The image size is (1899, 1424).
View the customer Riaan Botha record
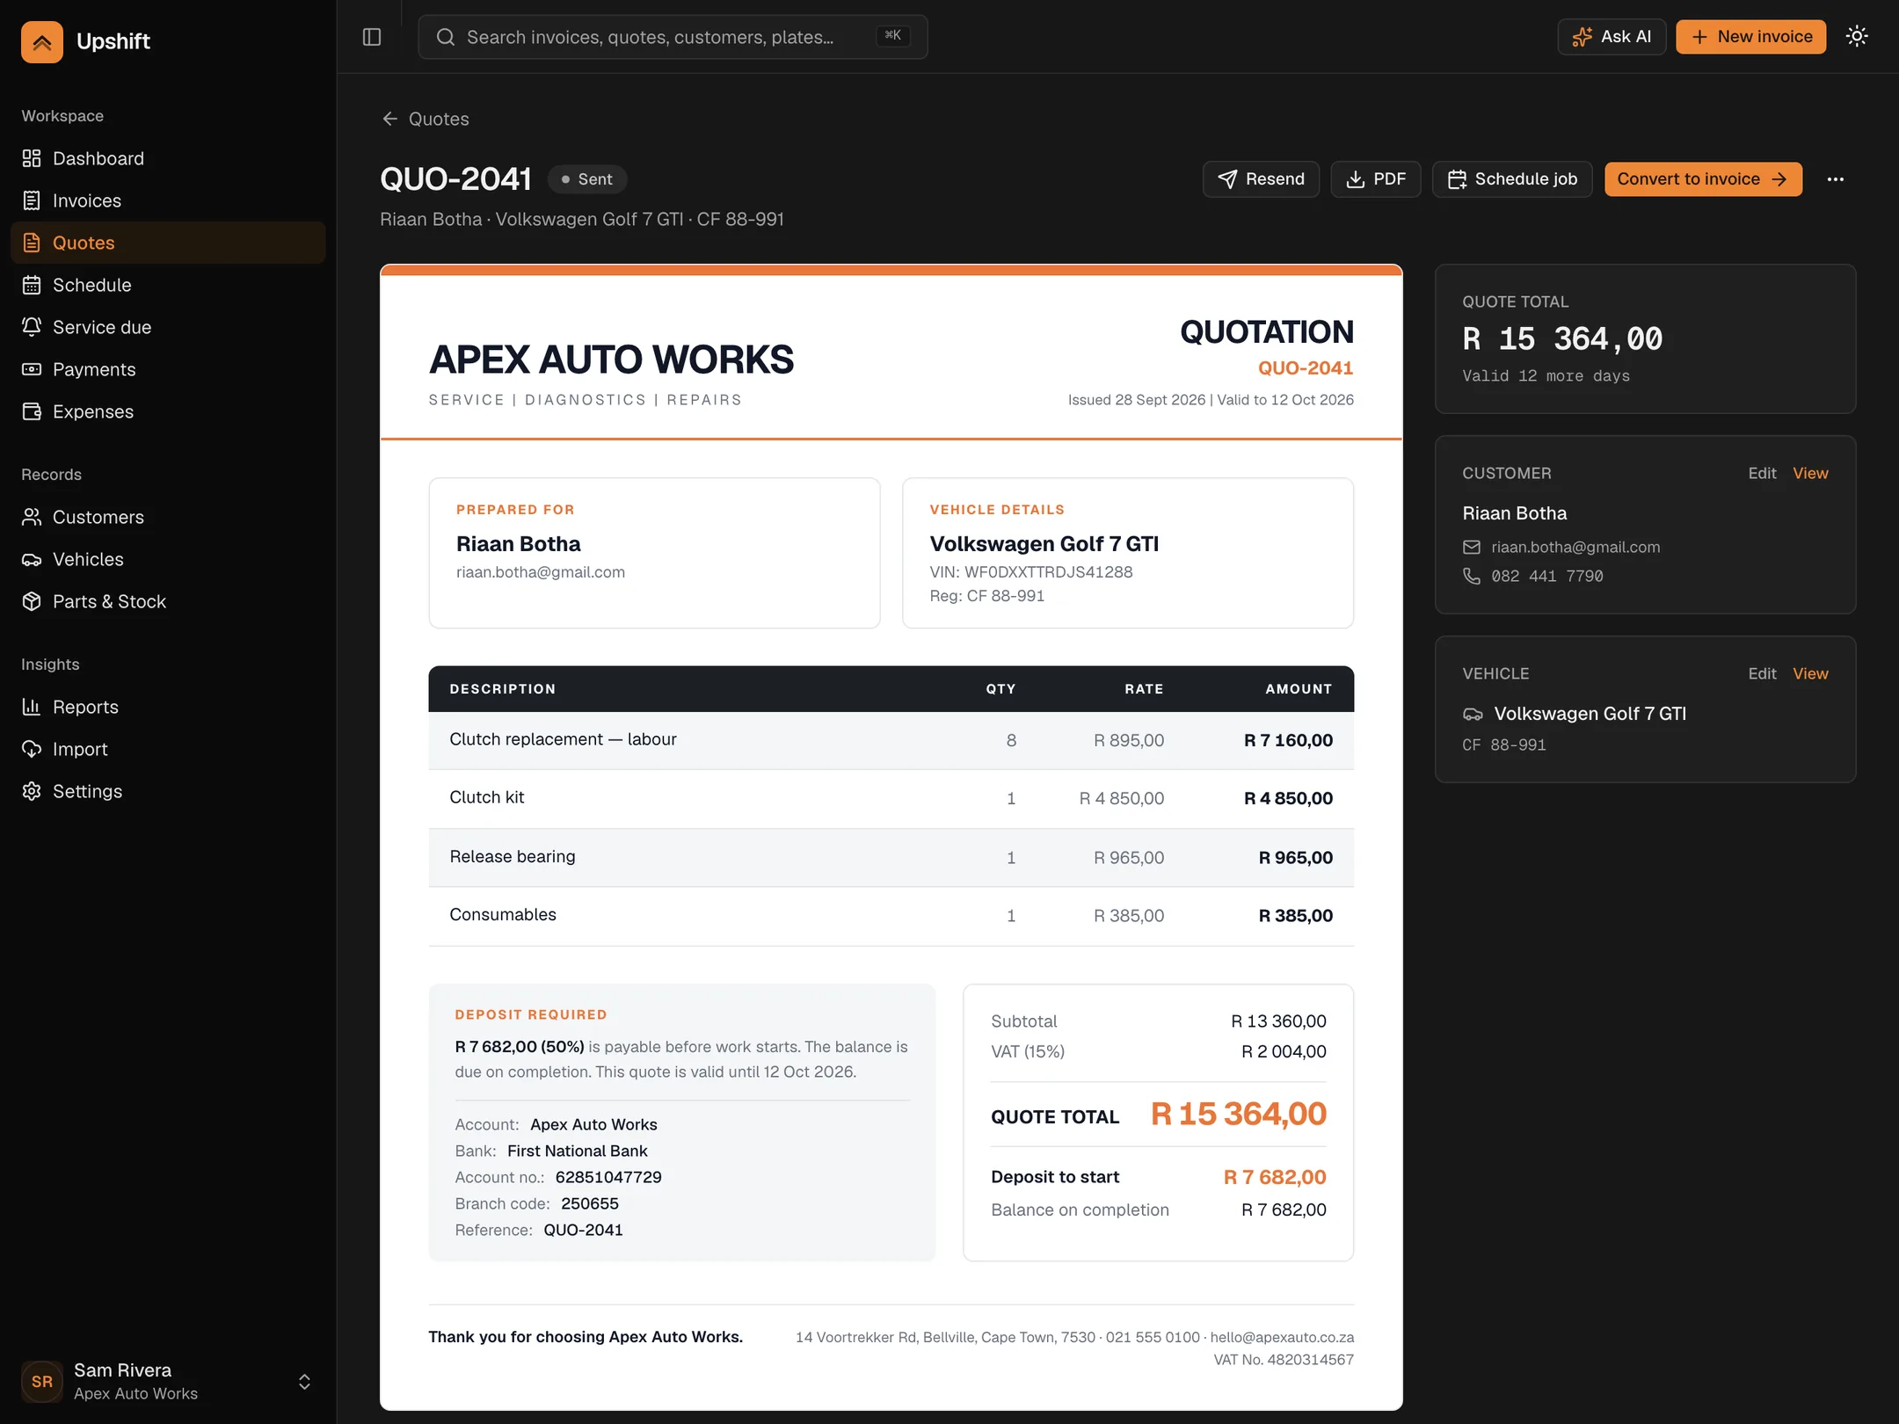pos(1810,473)
